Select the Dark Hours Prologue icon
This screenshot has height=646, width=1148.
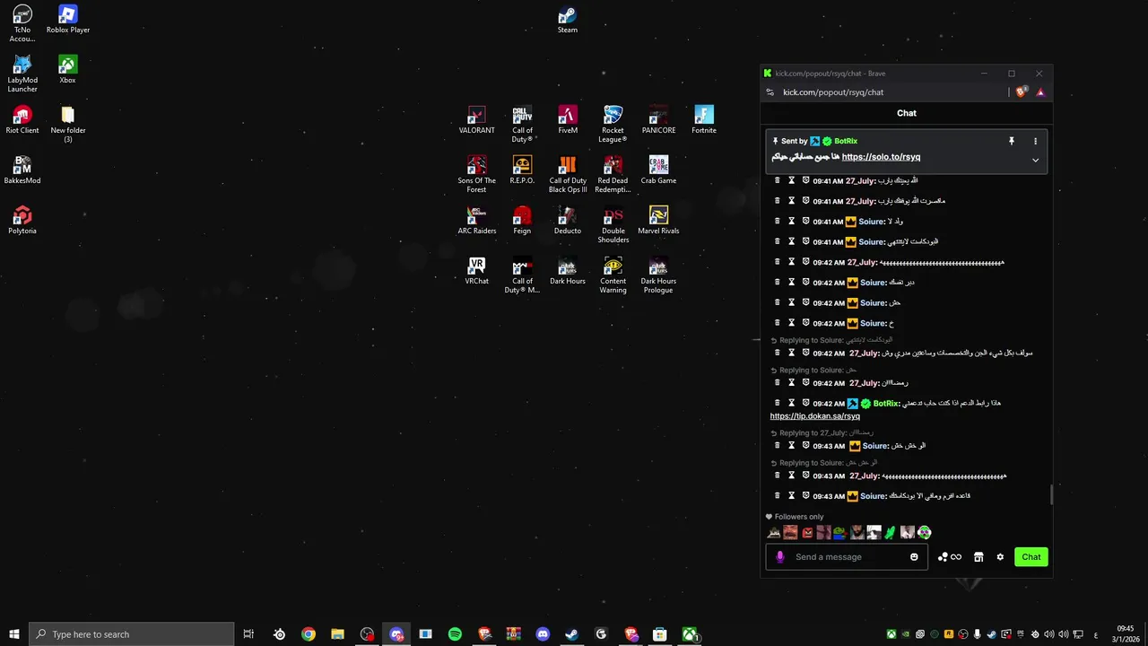[658, 275]
